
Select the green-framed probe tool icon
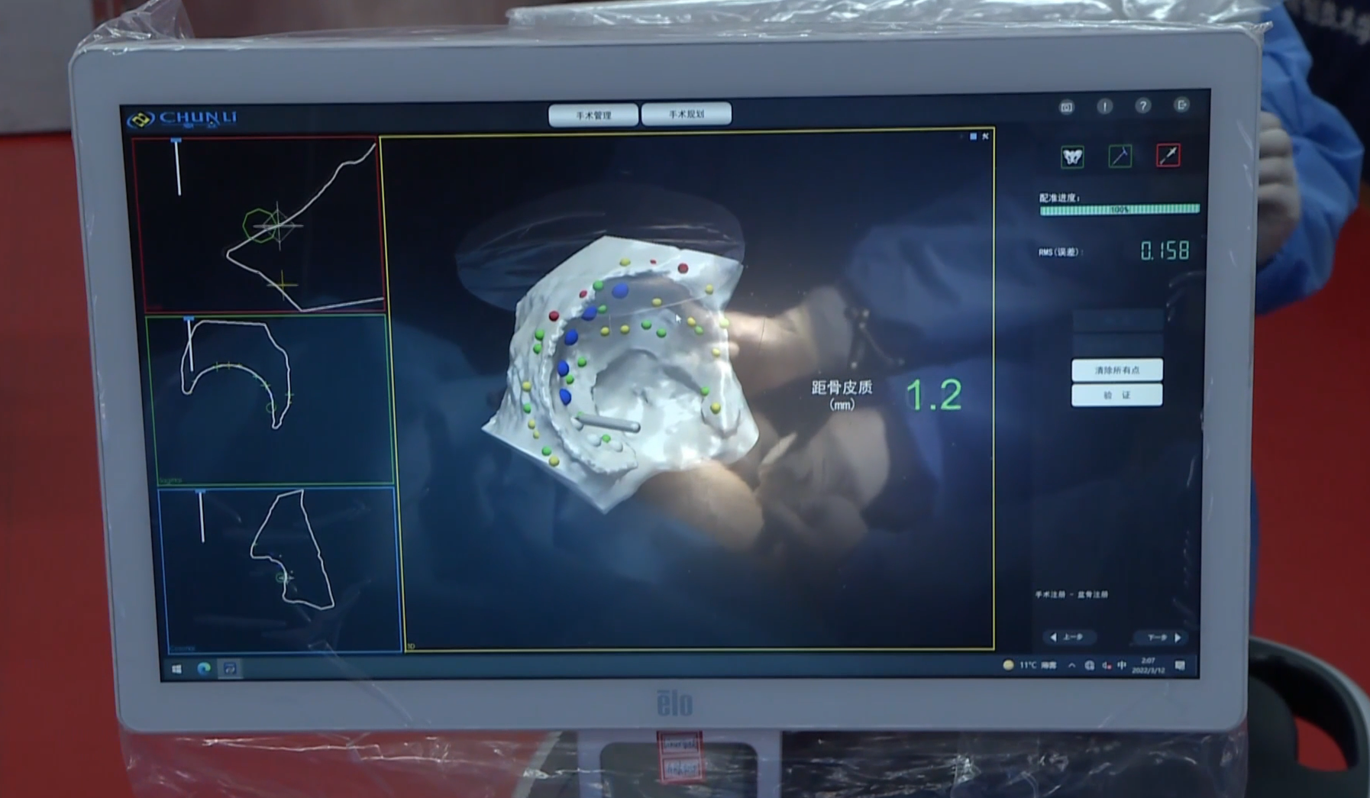click(1120, 156)
